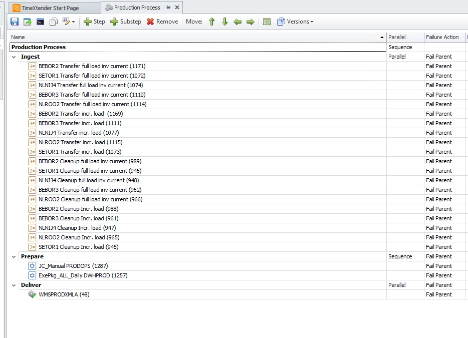Move the step up with green arrow
The height and width of the screenshot is (338, 468).
click(x=211, y=22)
